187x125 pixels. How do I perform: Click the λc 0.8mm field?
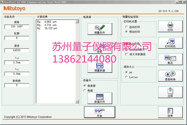17,74
